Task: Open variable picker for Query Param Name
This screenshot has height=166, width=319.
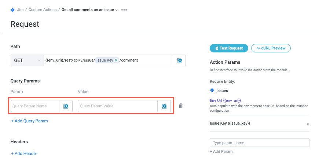Action: tap(66, 106)
